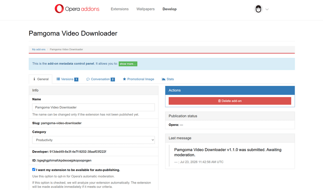
Task: Click the info icon beside General
Action: coord(34,79)
